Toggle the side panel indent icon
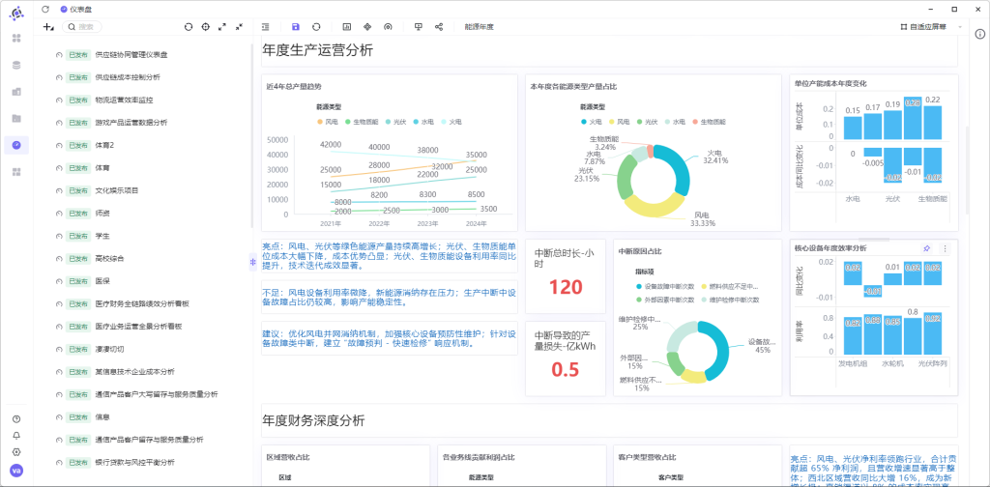 click(x=266, y=27)
